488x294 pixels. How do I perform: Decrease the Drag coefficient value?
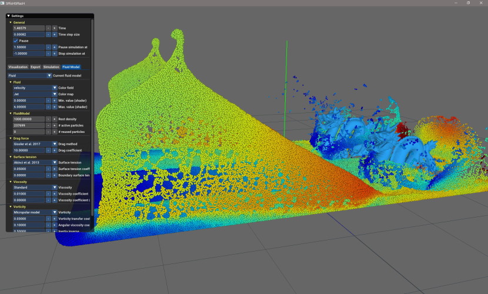coord(48,150)
